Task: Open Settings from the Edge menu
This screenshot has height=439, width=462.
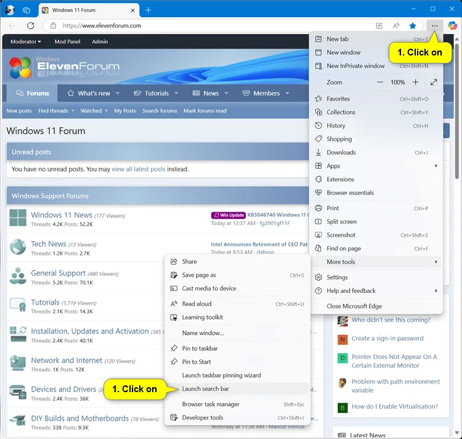Action: click(x=376, y=277)
